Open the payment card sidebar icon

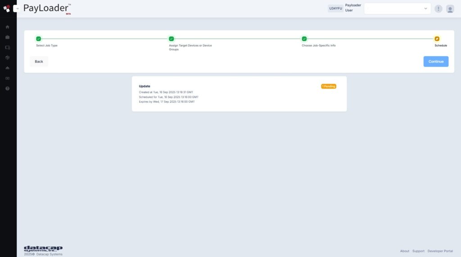tap(7, 78)
